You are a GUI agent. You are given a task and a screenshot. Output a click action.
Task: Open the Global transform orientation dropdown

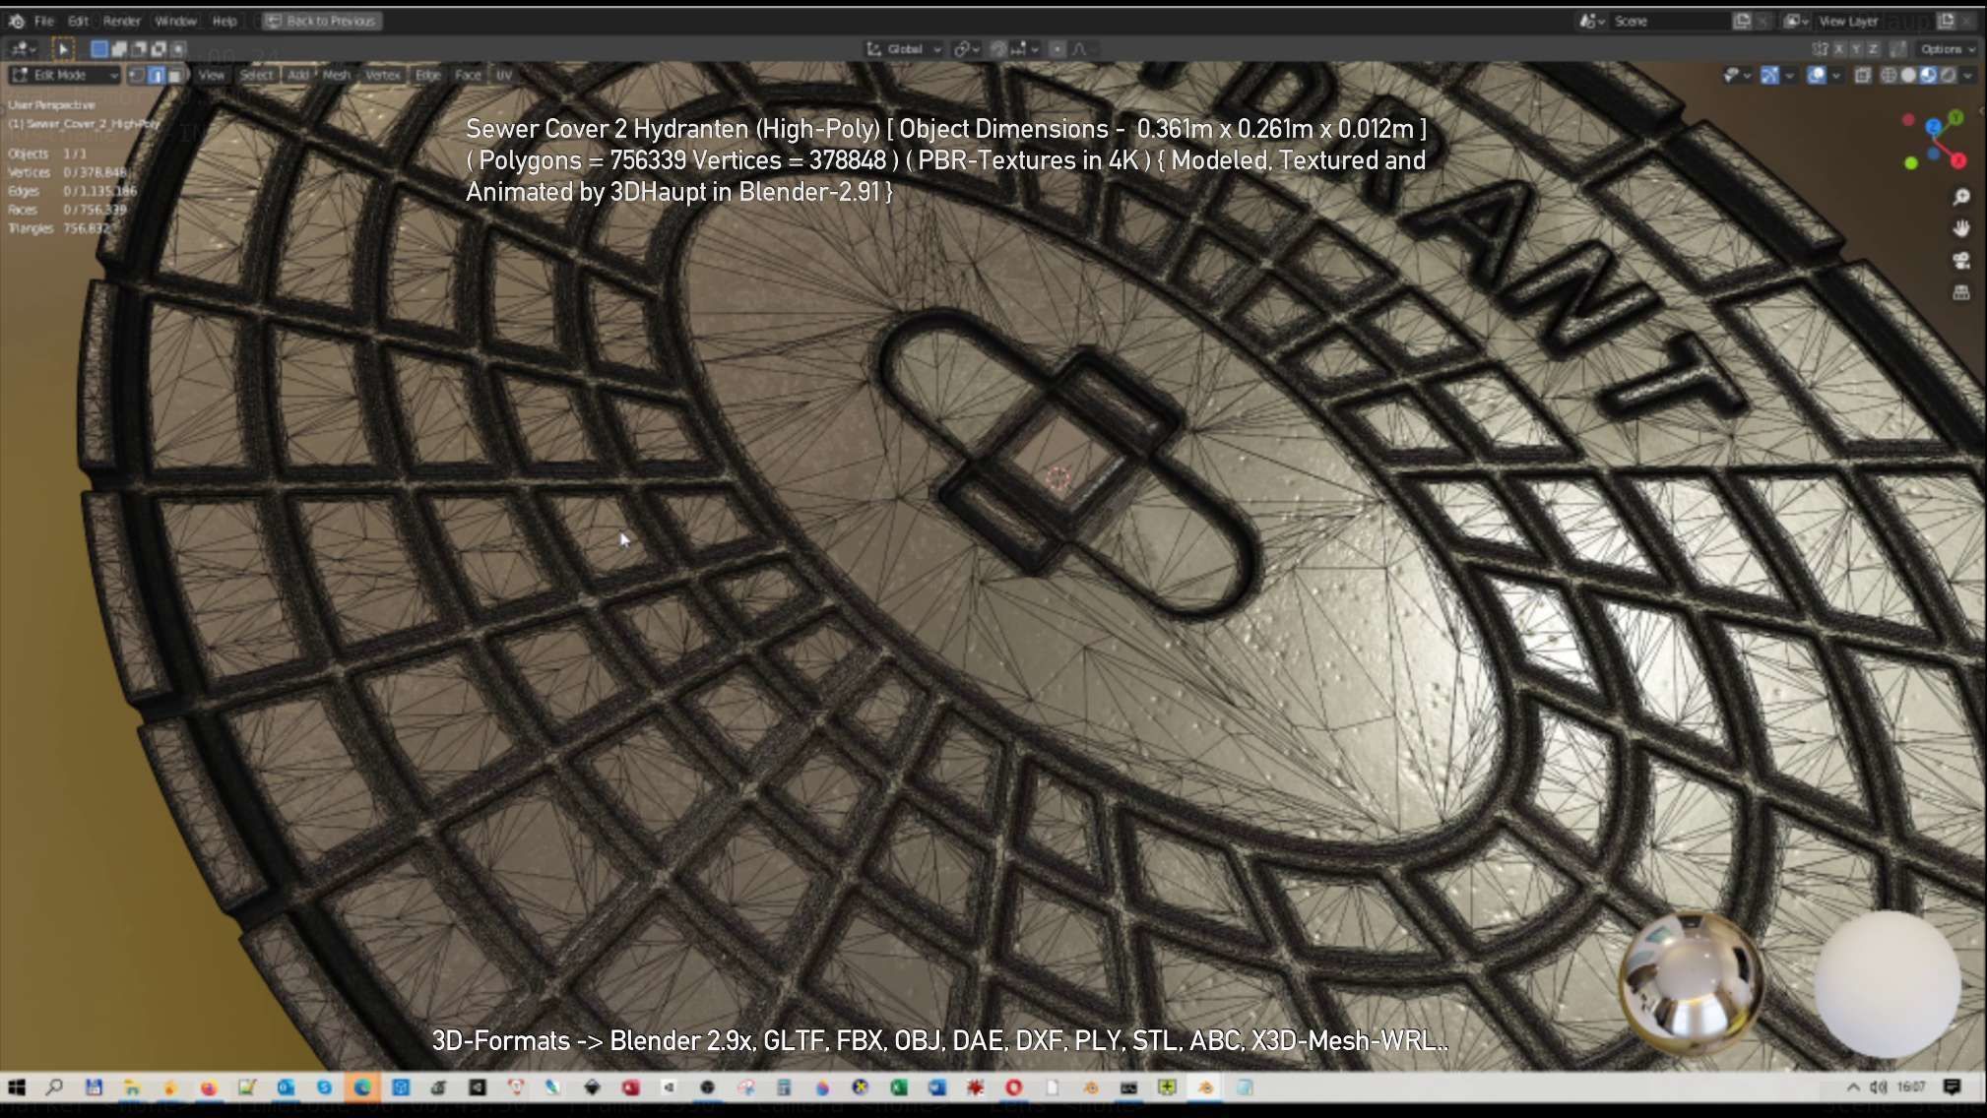point(904,48)
